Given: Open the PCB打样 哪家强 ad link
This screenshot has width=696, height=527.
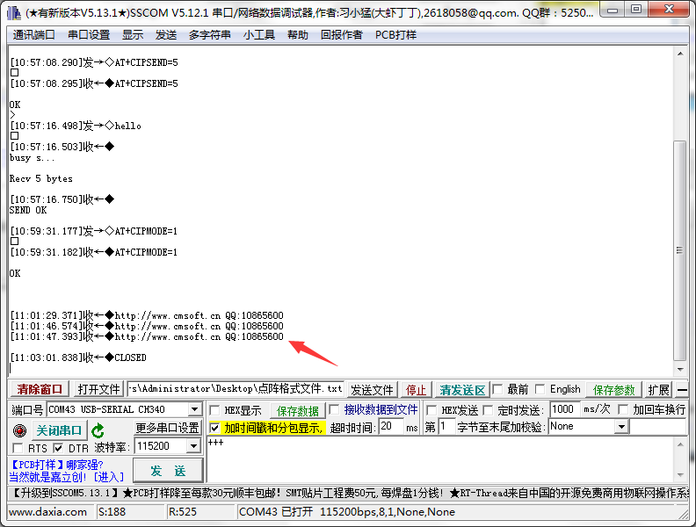Looking at the screenshot, I should click(67, 471).
